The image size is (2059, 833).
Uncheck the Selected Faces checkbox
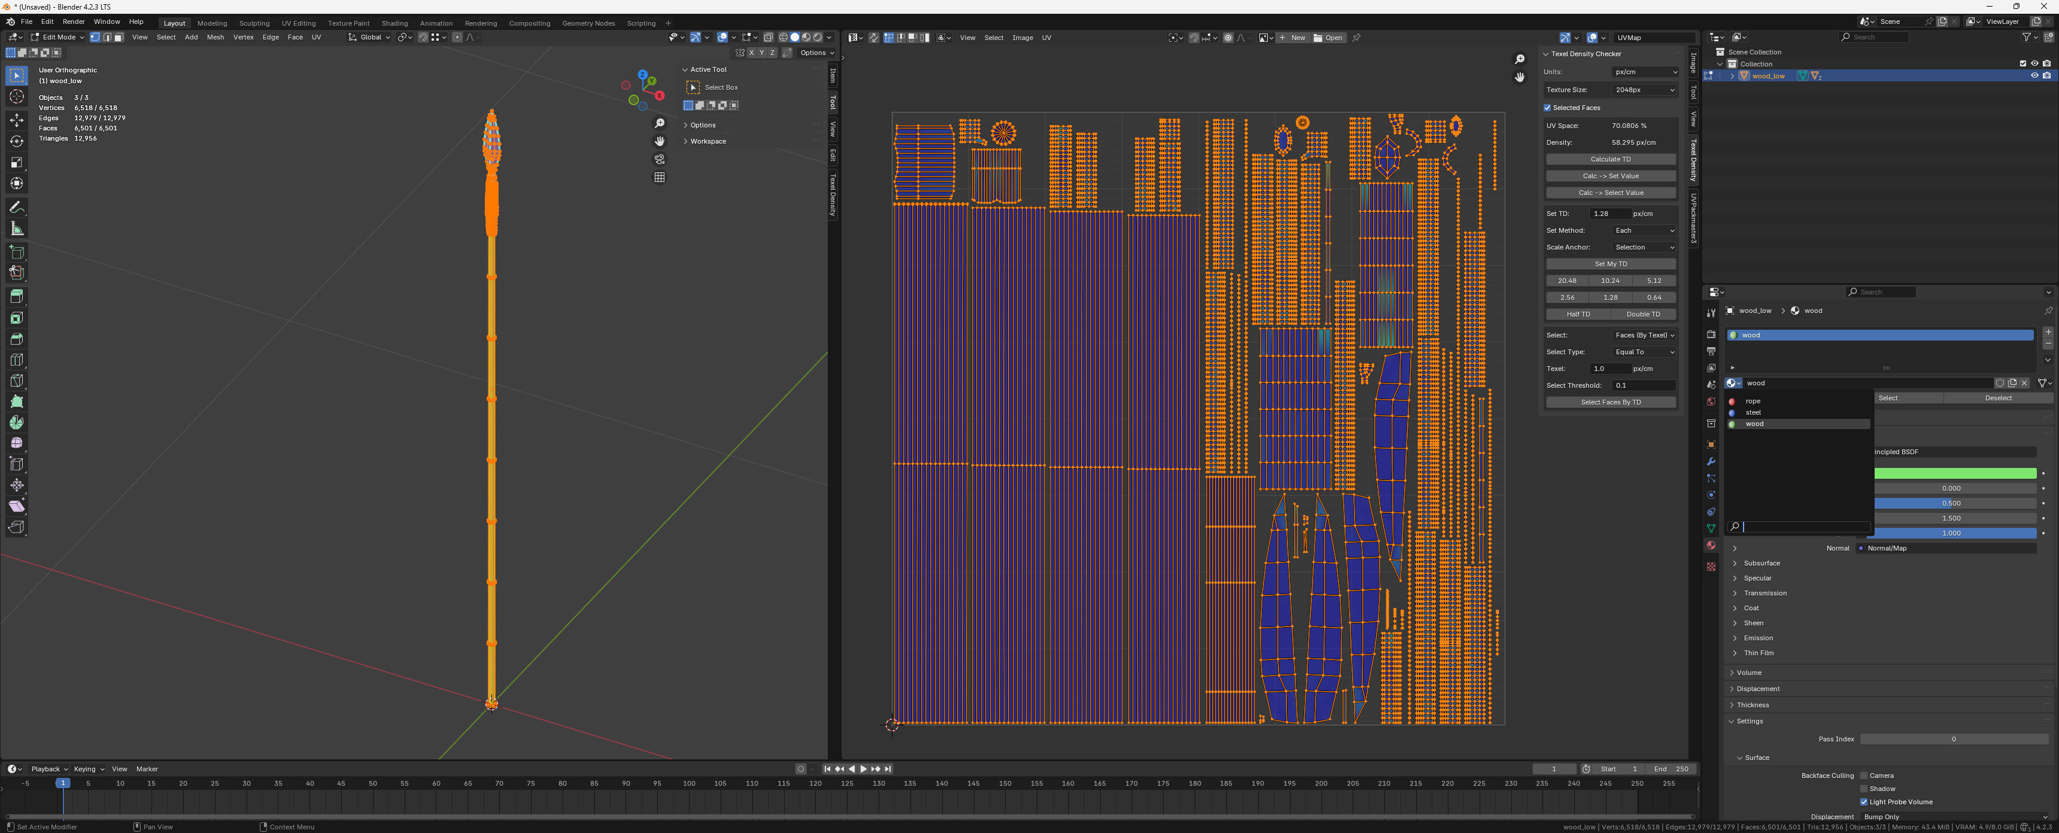click(1547, 108)
